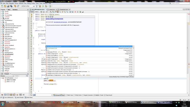Expand the first Chrome project node
Image resolution: width=190 pixels, height=107 pixels.
[x=1, y=12]
